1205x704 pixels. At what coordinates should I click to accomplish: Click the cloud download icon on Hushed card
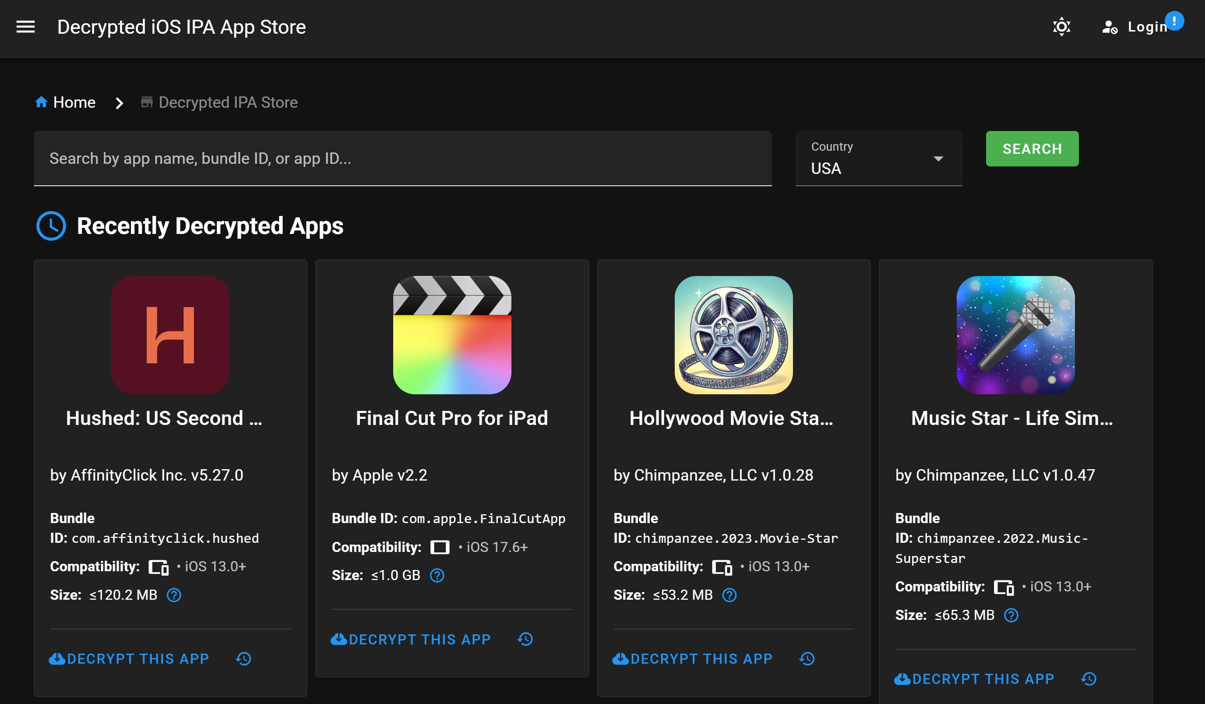[57, 659]
